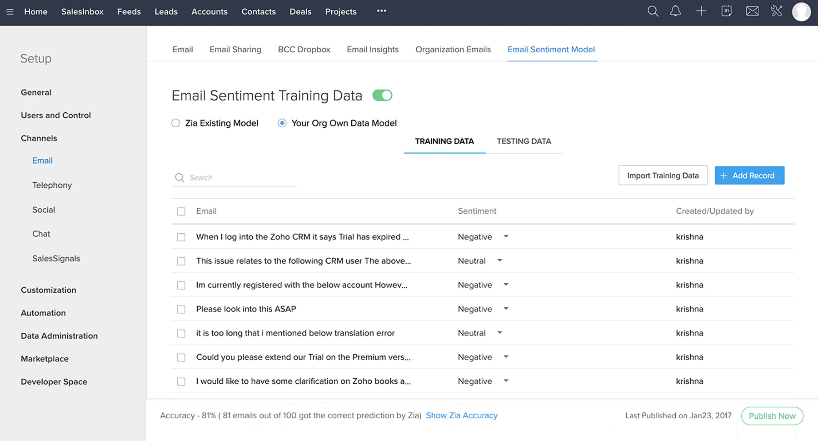Click the training data Search field

click(234, 178)
